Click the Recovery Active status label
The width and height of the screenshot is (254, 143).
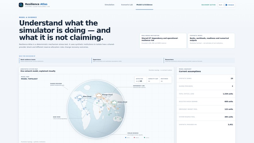[x=209, y=5]
